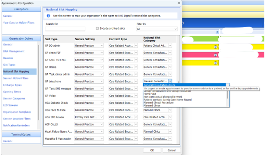
Task: Click the Organisation Options panel header
Action: point(21,38)
